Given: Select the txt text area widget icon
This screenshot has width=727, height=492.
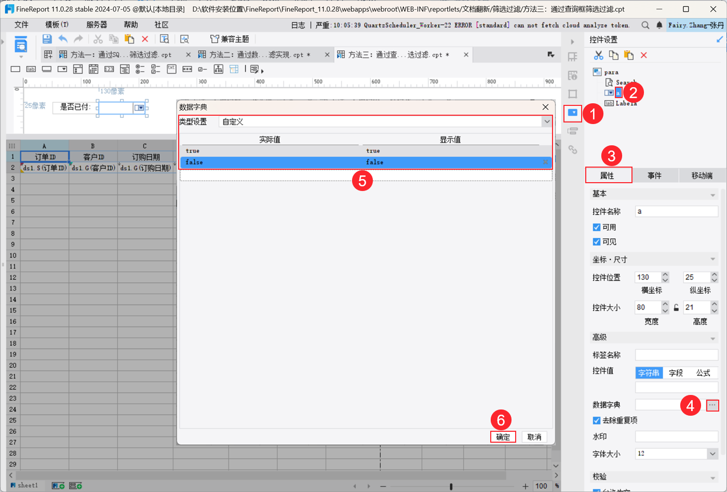Looking at the screenshot, I should pyautogui.click(x=171, y=69).
